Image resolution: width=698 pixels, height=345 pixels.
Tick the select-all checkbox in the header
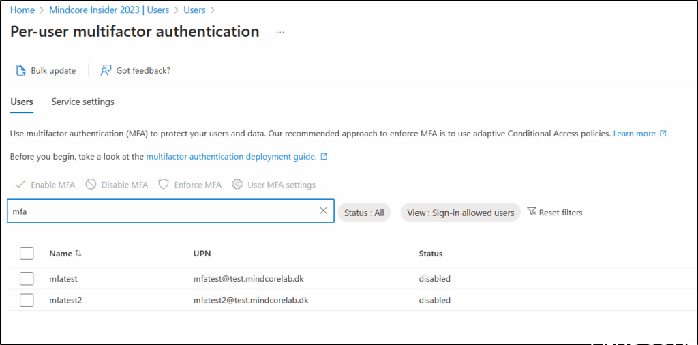[x=27, y=254]
